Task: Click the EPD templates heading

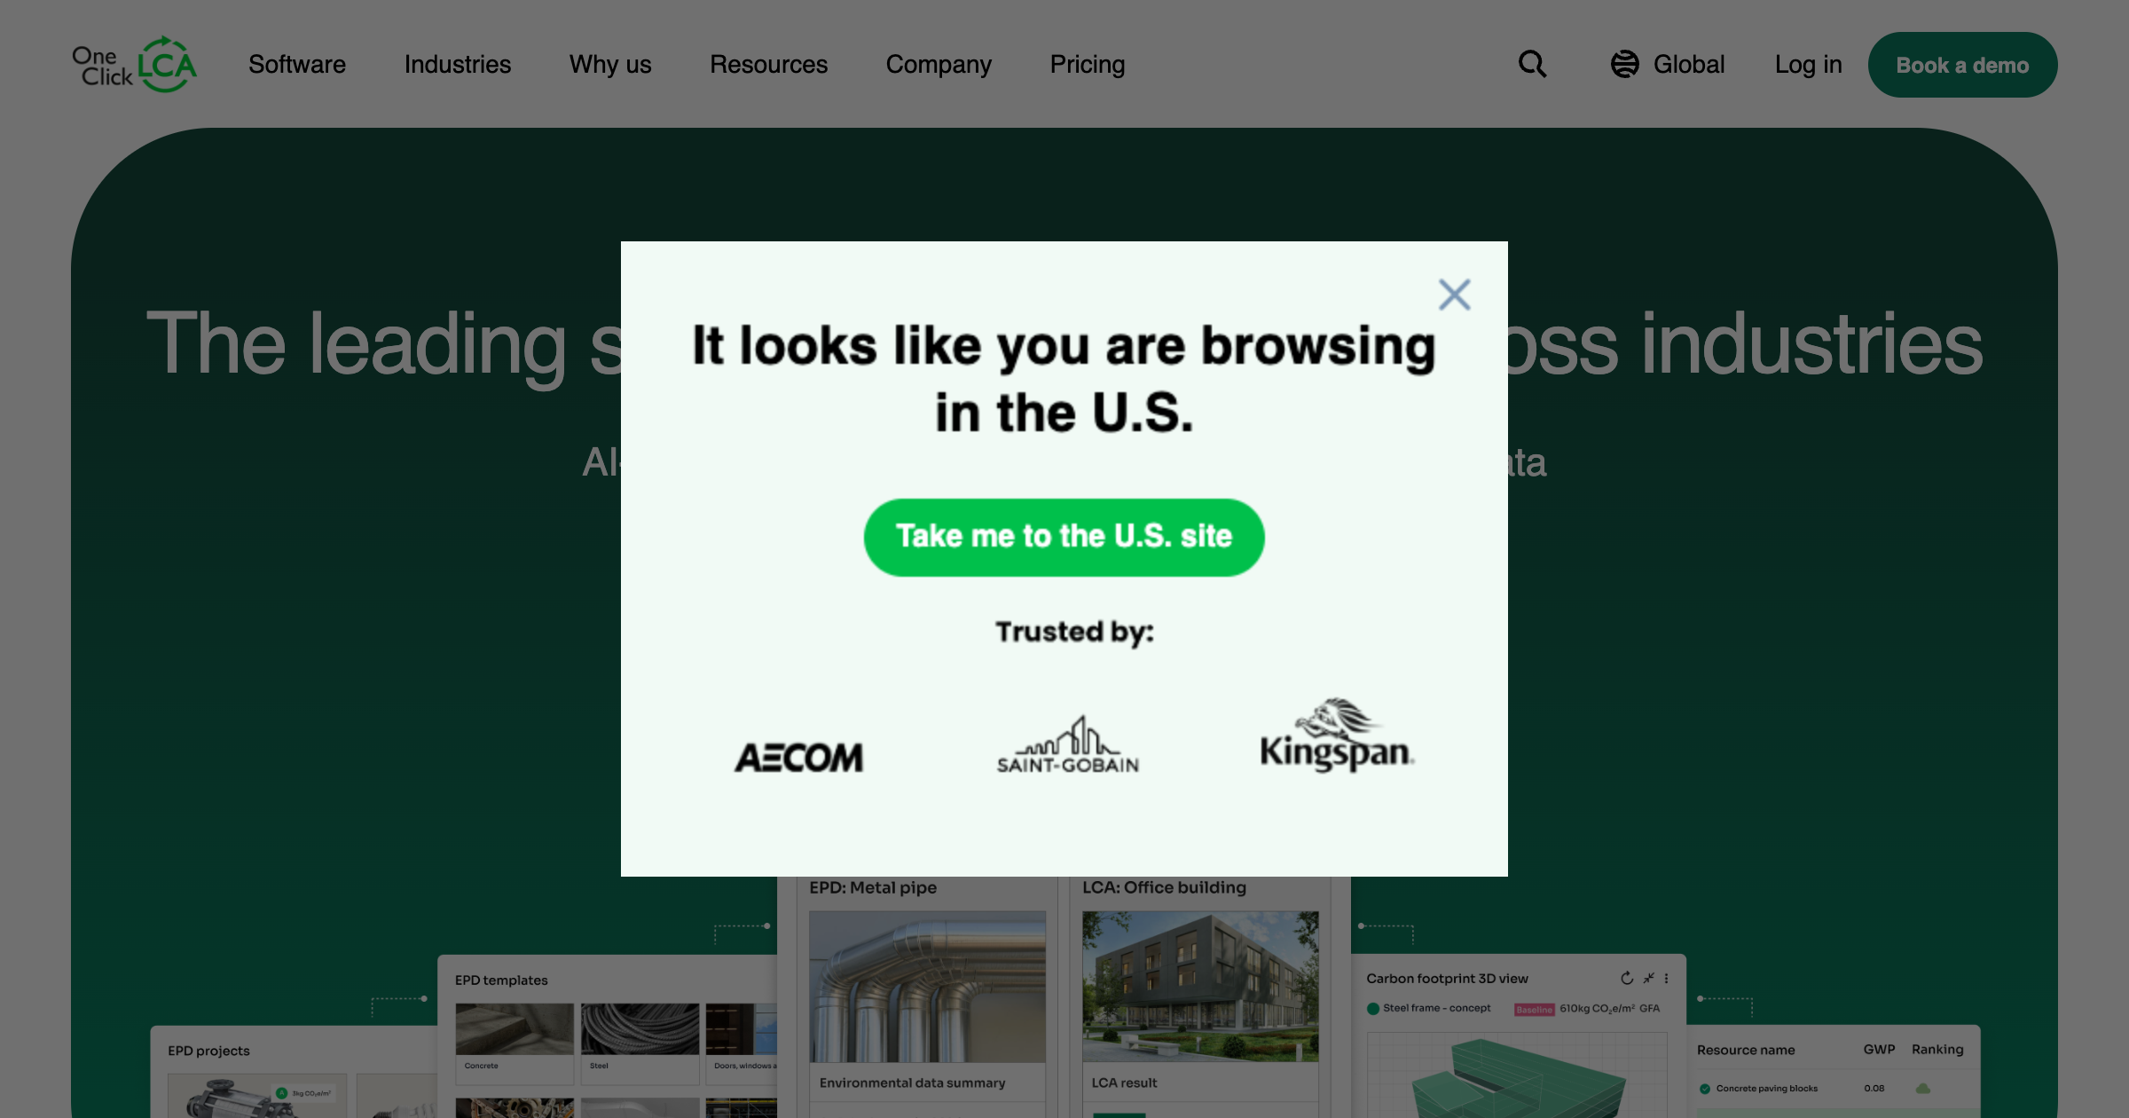Action: 501,980
